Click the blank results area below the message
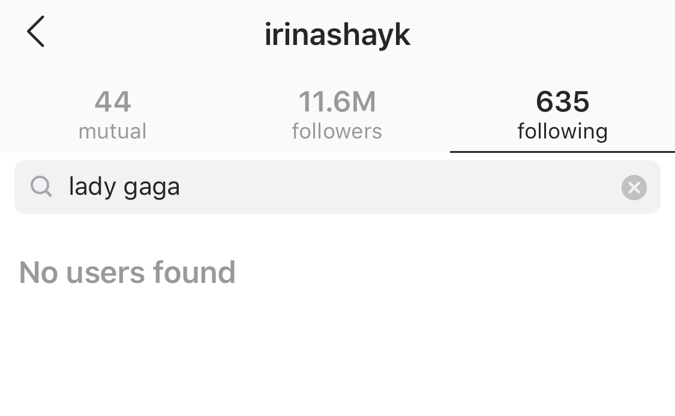Viewport: 675px width, 416px height. [x=337, y=353]
